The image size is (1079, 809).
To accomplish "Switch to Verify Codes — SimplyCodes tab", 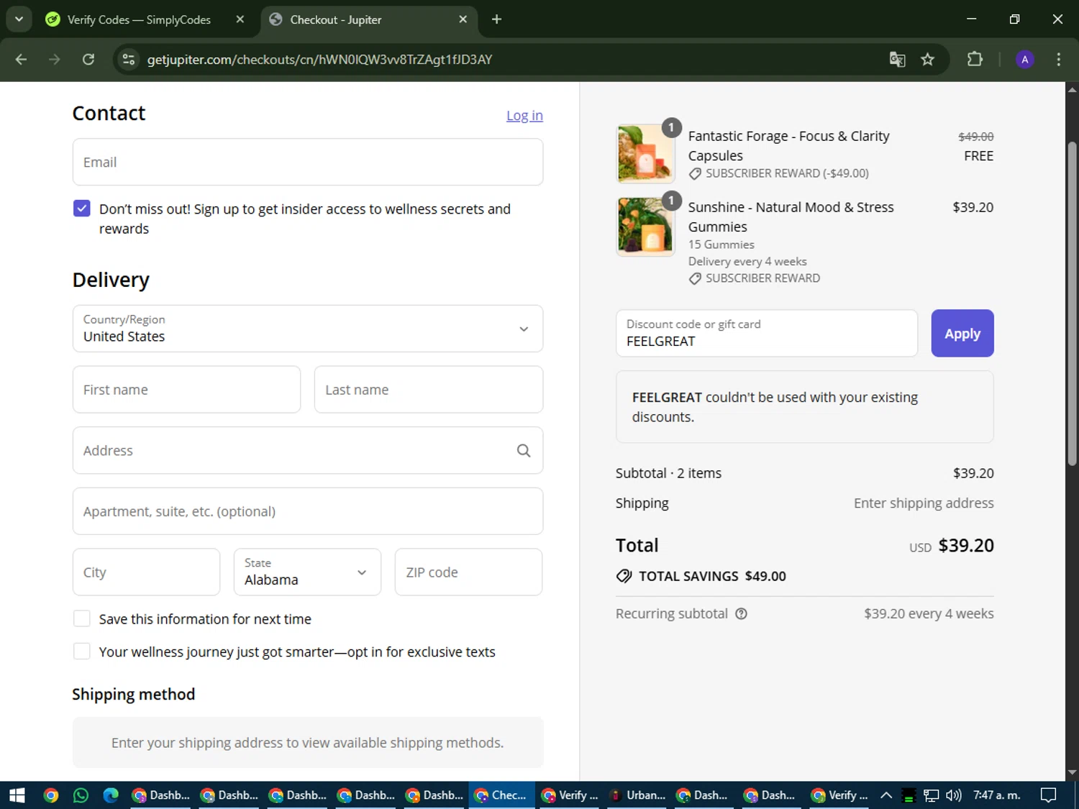I will coord(139,19).
